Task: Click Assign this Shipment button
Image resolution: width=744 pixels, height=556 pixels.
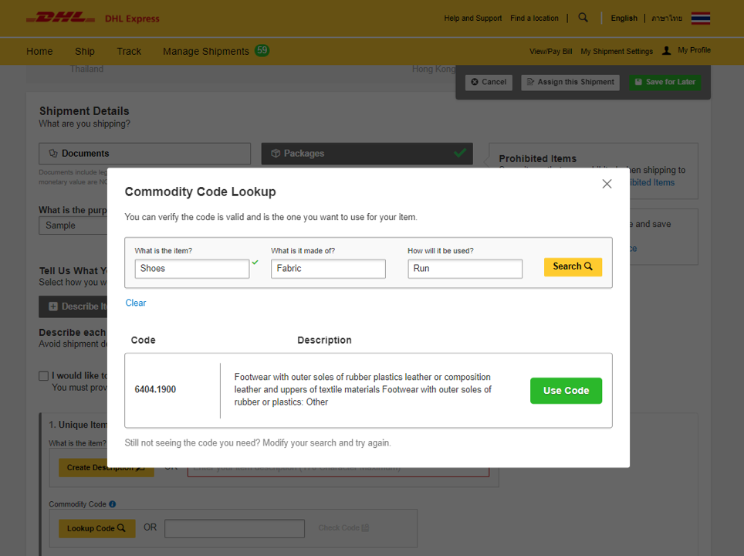Action: pos(571,82)
